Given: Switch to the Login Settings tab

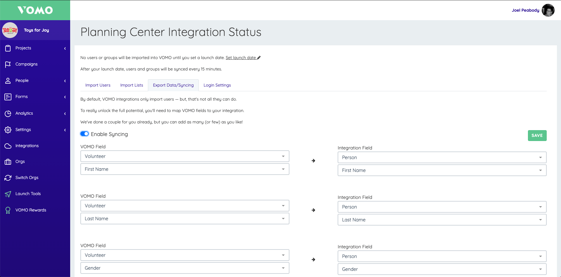Looking at the screenshot, I should coord(217,85).
